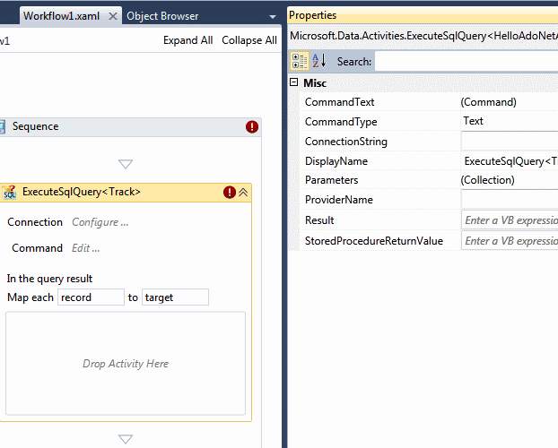Screen dimensions: 558x448
Task: Click the ExecuteSqlQuery SQL activity icon
Action: point(9,193)
